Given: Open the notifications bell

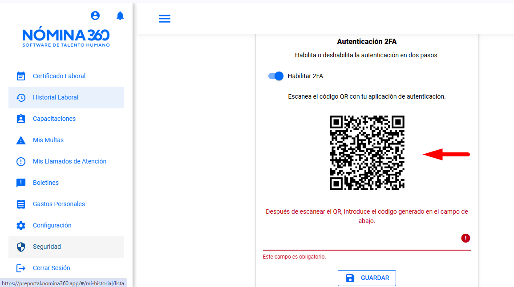Looking at the screenshot, I should [x=120, y=16].
